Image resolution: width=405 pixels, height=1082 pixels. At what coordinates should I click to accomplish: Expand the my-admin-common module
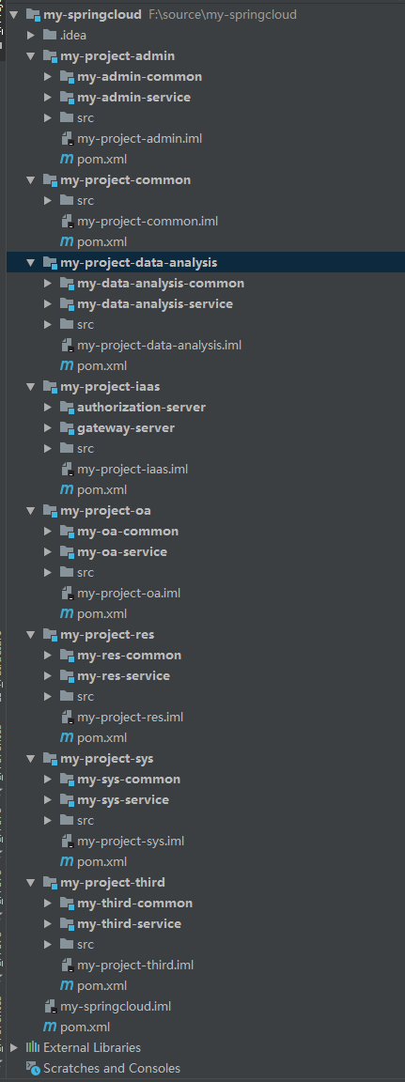click(48, 77)
